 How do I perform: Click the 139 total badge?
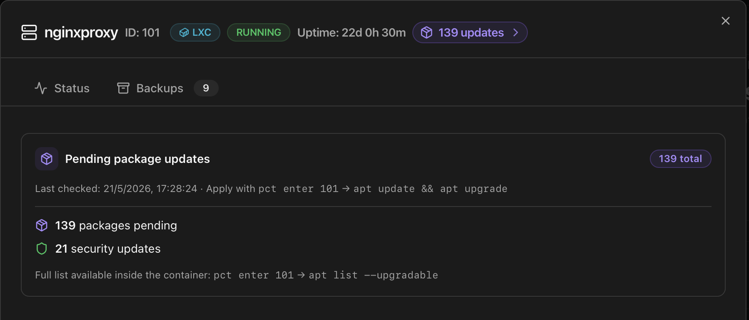(681, 159)
